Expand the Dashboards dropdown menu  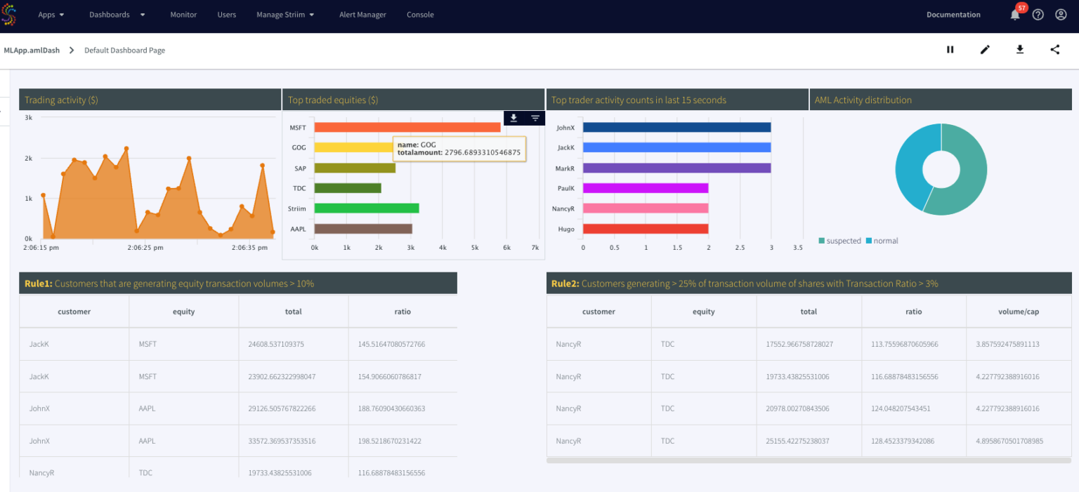point(117,15)
